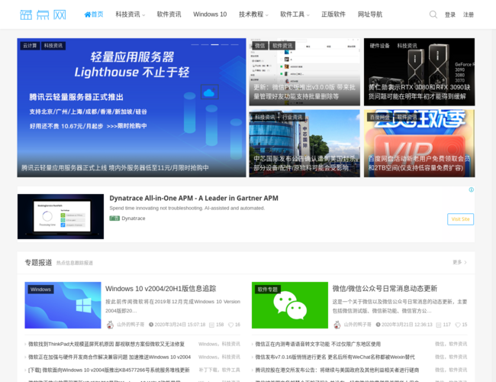The height and width of the screenshot is (382, 496).
Task: Select the 软件专题 tag on WeChat image
Action: [x=267, y=290]
